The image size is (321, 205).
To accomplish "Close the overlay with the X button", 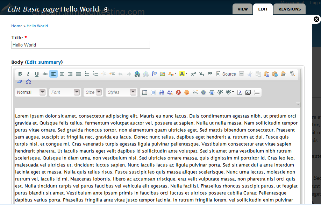I will (x=316, y=19).
